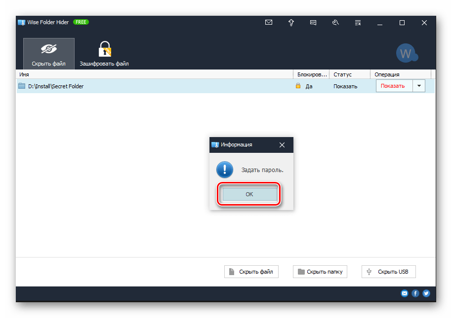452x318 pixels.
Task: Click the yellow lock icon in row
Action: coord(298,86)
